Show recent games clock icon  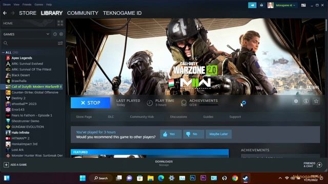click(55, 34)
